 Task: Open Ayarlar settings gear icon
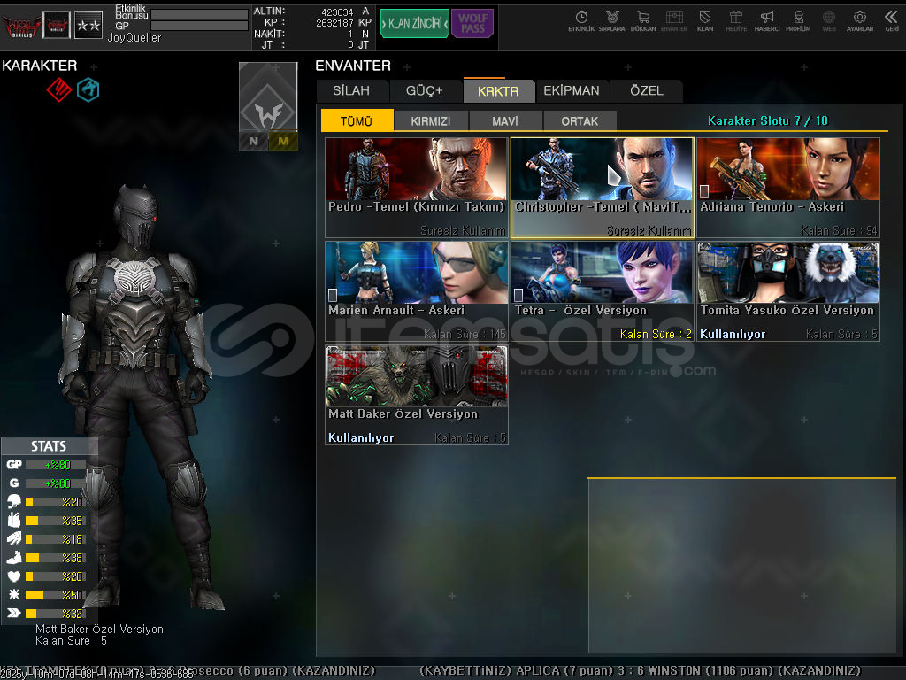[859, 19]
